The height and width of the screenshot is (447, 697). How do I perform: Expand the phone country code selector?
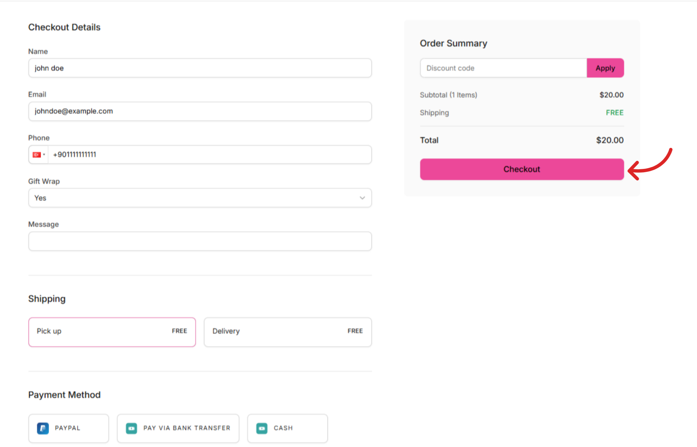[x=44, y=155]
